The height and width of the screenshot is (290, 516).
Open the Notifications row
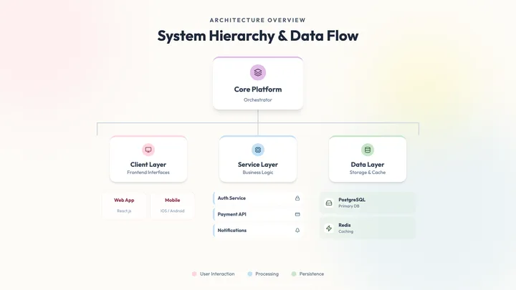[258, 231]
